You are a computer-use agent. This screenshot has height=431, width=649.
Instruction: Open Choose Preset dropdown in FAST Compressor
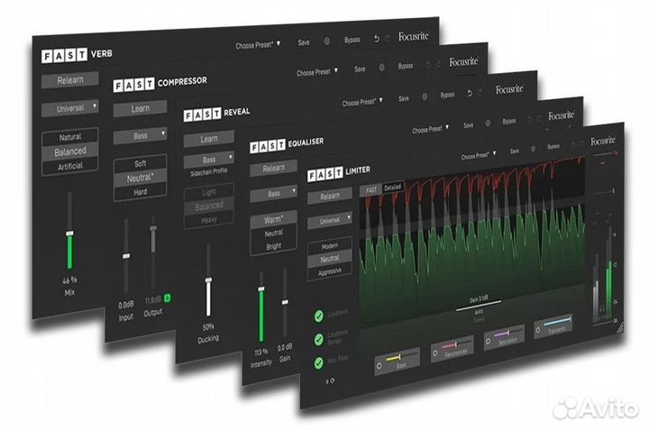(317, 72)
